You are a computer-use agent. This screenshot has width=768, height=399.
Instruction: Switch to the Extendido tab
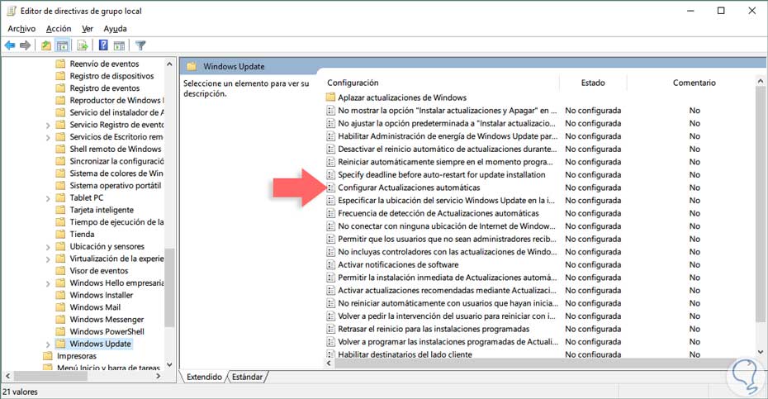(x=204, y=377)
